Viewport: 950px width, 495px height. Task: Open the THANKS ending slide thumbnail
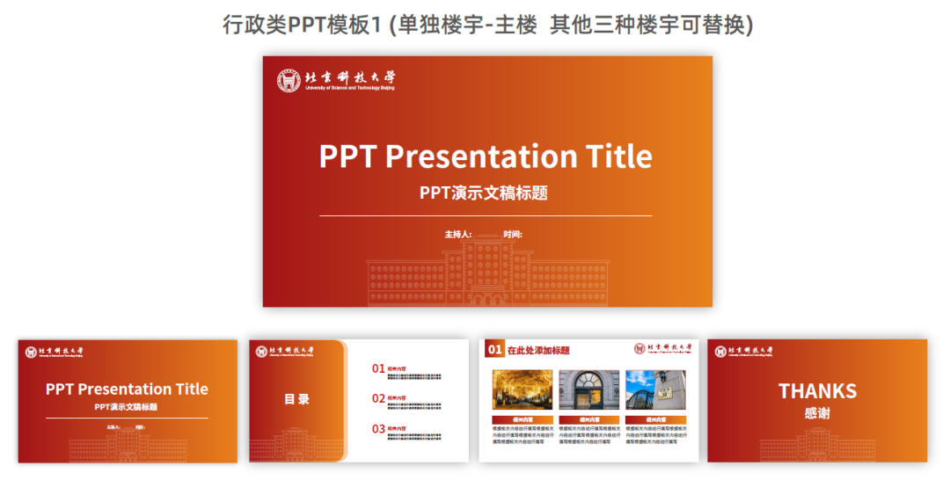click(817, 401)
